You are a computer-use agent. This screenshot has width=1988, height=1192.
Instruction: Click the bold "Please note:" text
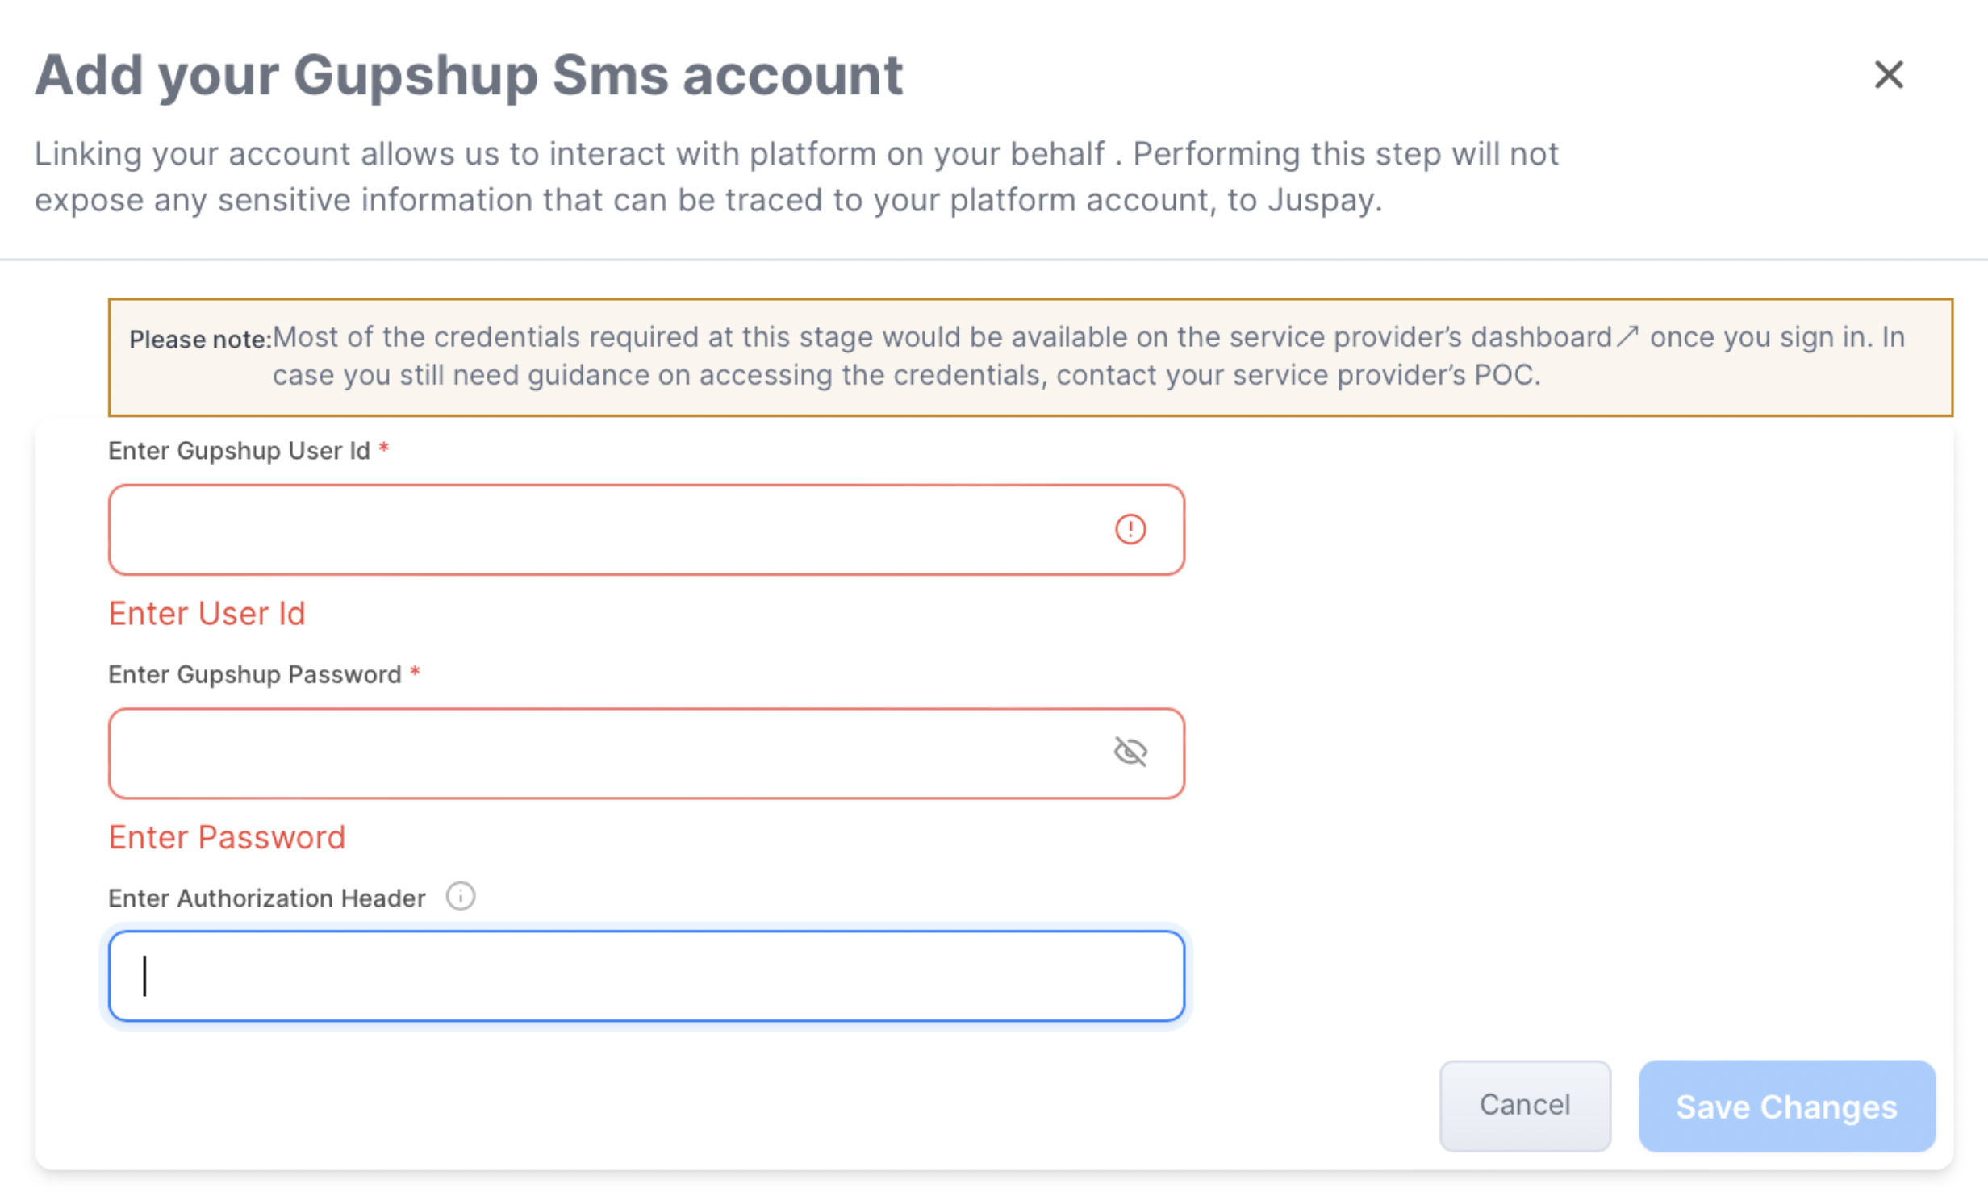pyautogui.click(x=199, y=340)
